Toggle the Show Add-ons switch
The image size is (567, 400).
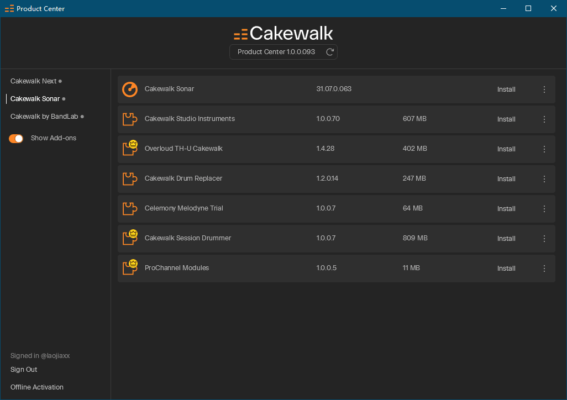16,139
